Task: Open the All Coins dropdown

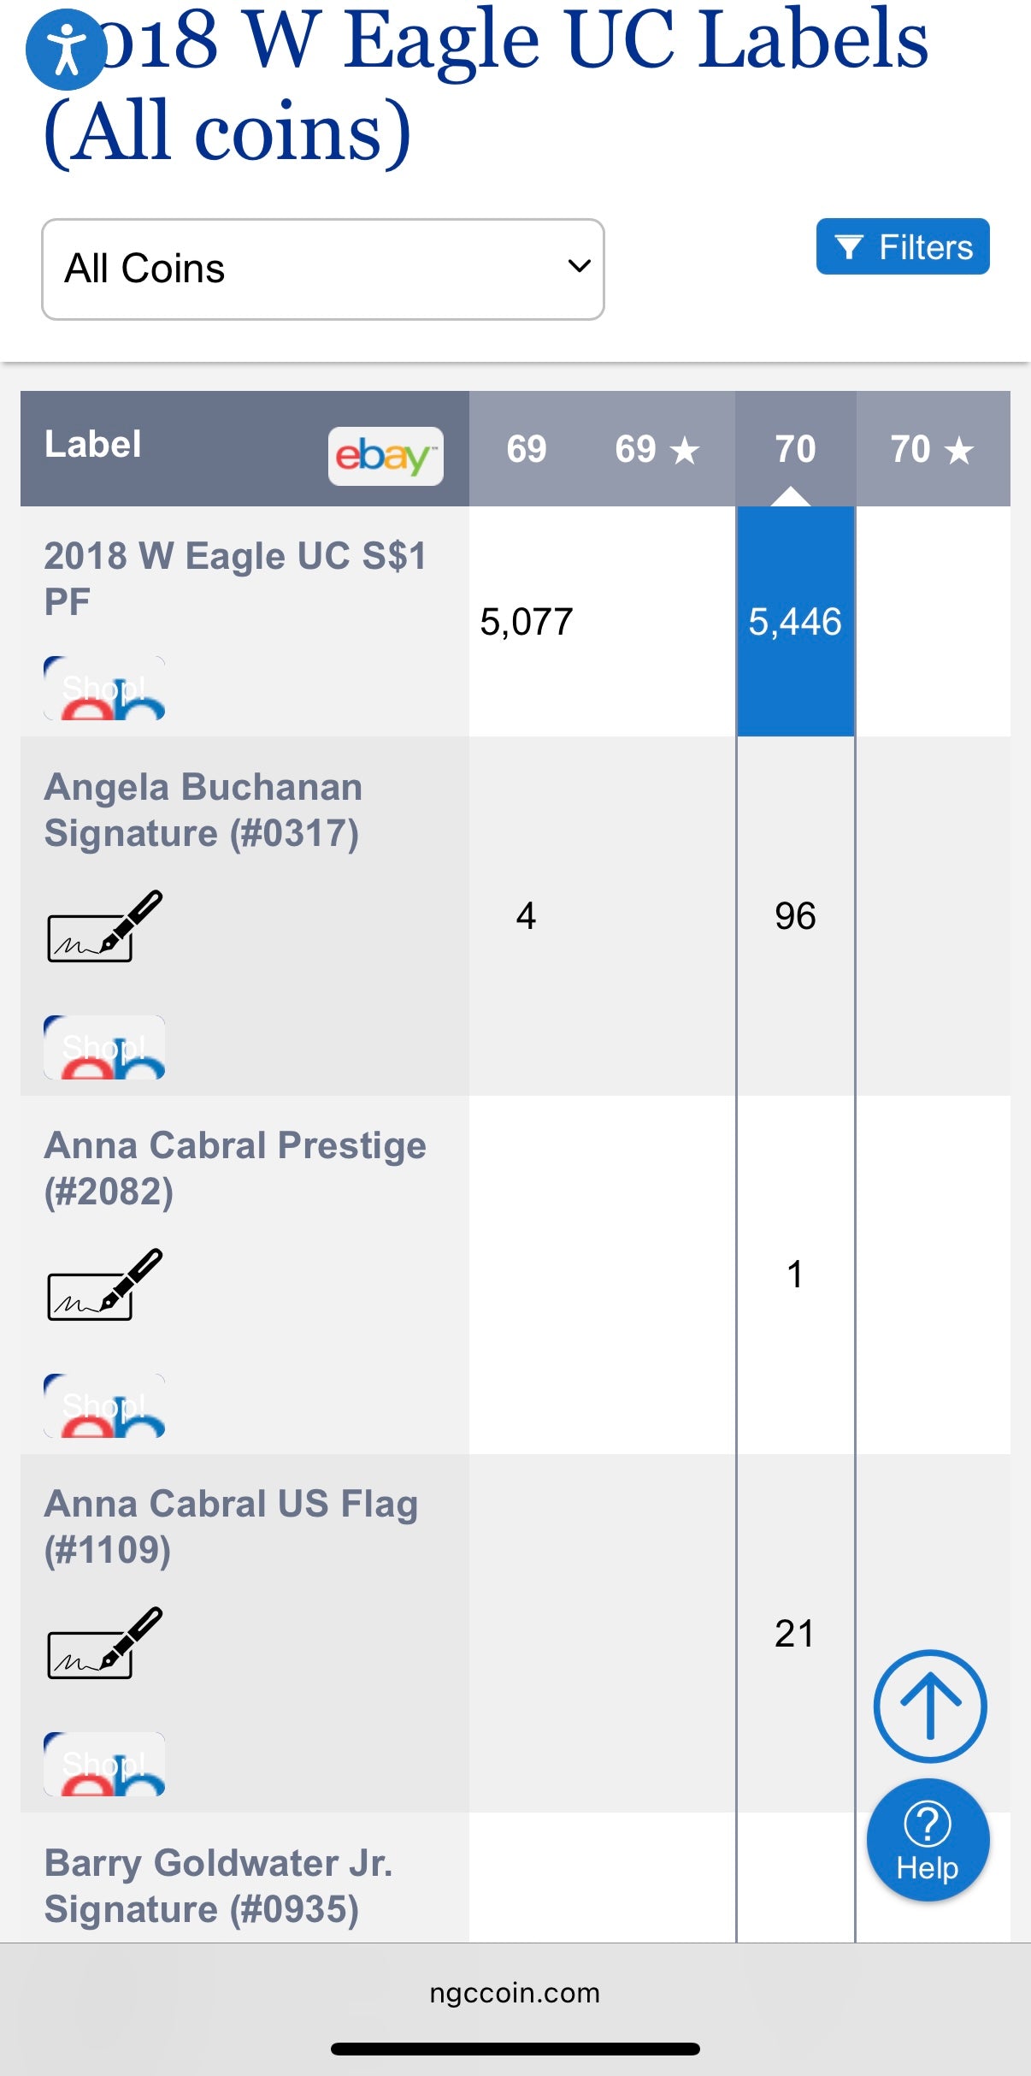Action: point(322,269)
